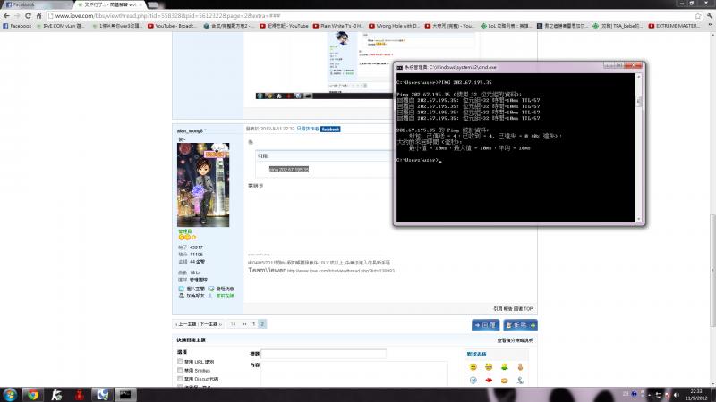Click taskbar clock showing 22:33
Viewport: 716px width, 402px height.
pos(696,395)
